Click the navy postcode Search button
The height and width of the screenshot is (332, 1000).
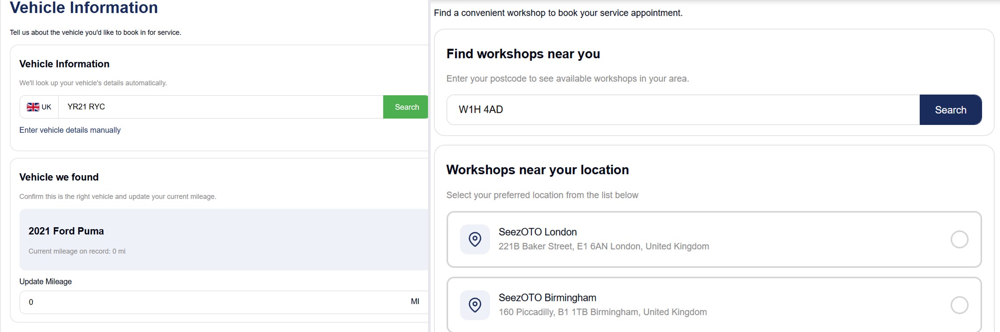951,110
